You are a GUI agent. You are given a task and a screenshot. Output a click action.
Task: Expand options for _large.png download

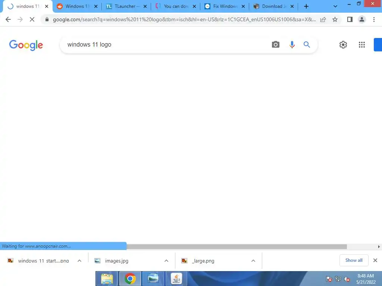pos(253,261)
